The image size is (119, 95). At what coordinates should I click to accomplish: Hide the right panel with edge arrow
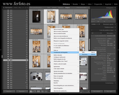coord(118,50)
